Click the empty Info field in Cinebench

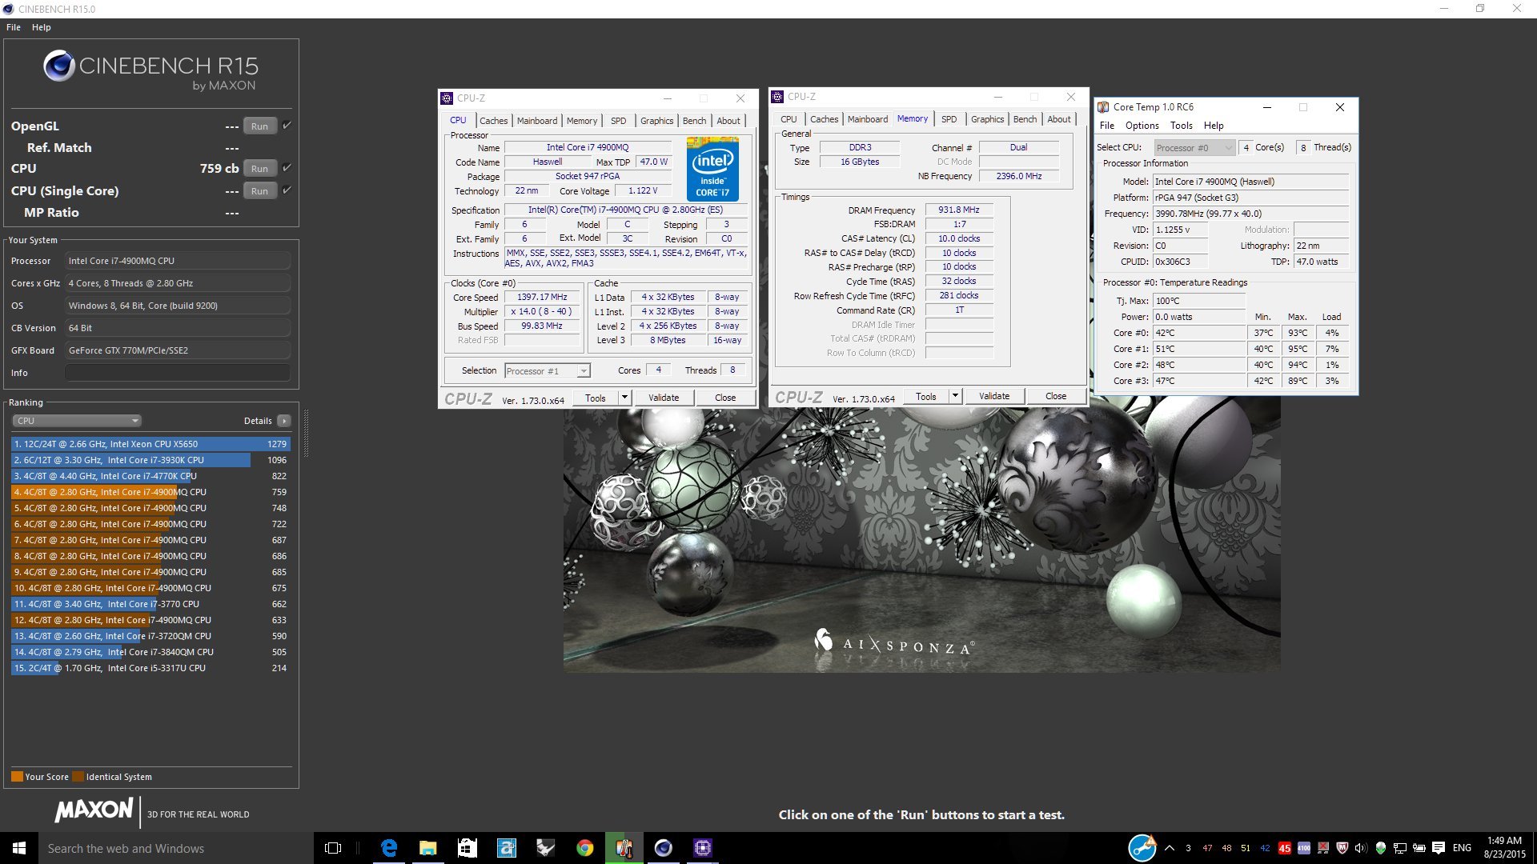178,373
